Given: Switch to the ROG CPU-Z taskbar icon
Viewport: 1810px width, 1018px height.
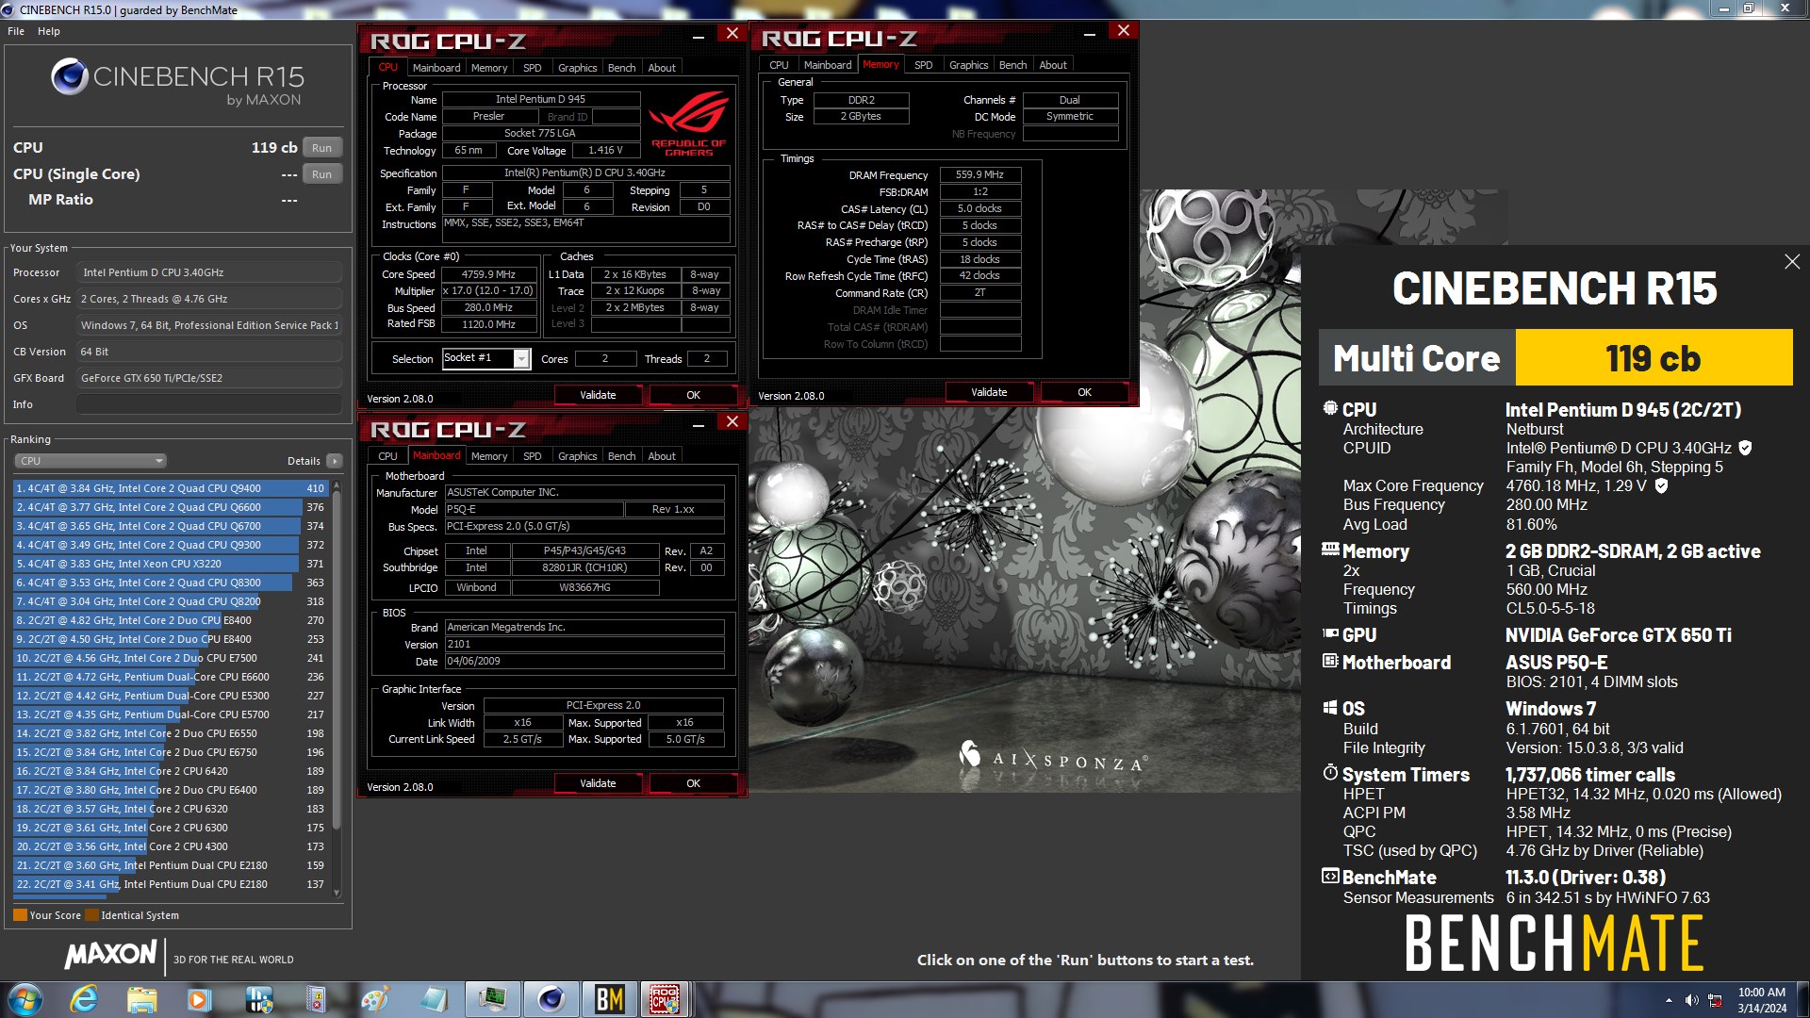Looking at the screenshot, I should (x=666, y=999).
